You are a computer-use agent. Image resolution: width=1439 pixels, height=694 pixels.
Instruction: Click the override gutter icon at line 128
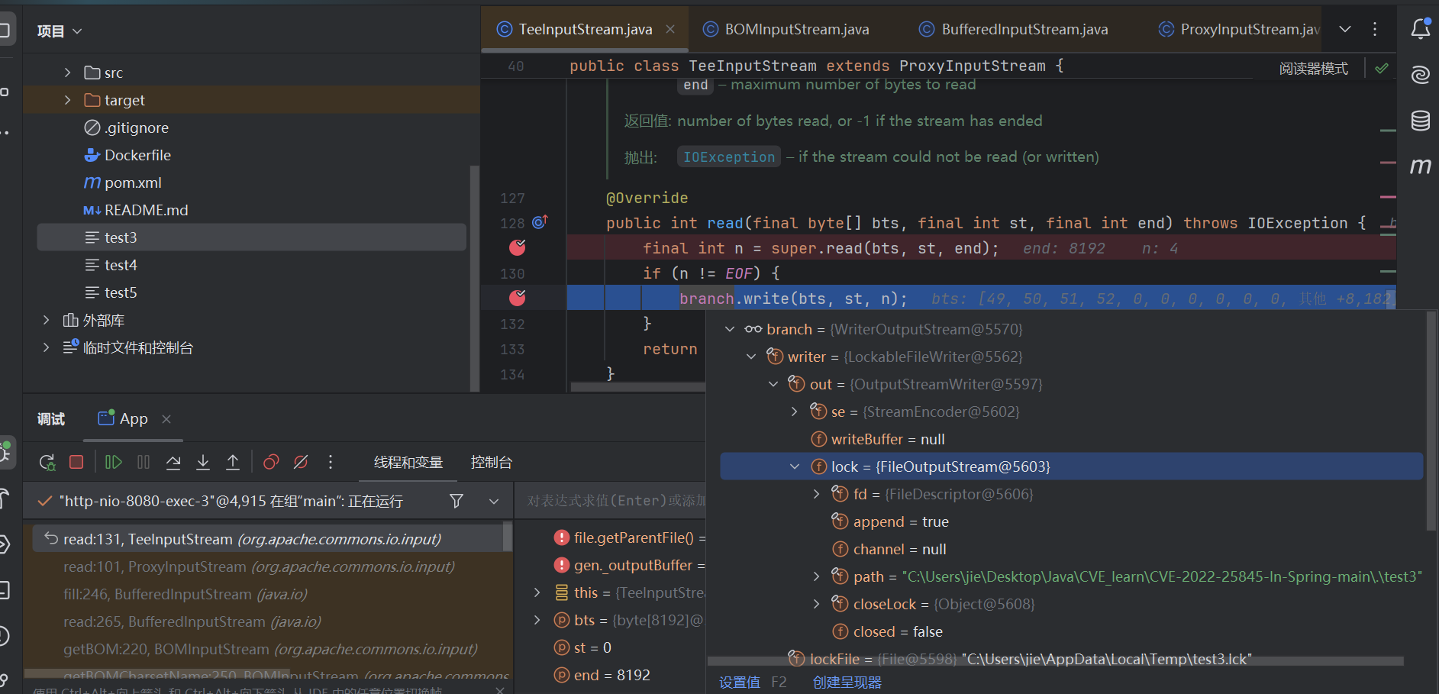(540, 222)
